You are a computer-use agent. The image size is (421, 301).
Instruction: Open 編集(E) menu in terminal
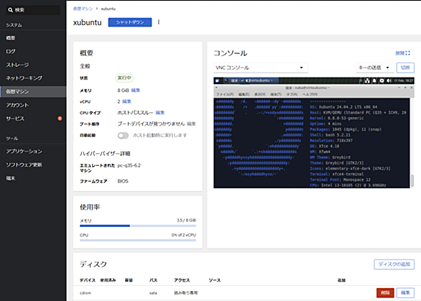pyautogui.click(x=244, y=94)
